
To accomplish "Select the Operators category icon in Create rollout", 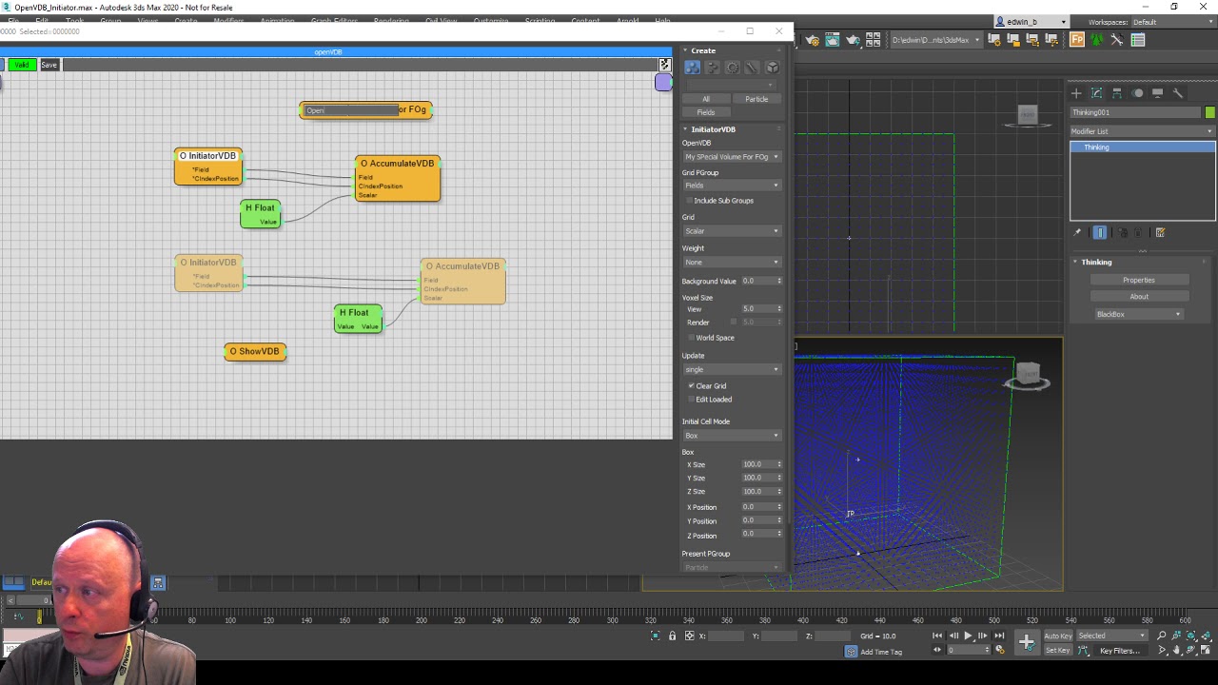I will click(x=692, y=68).
